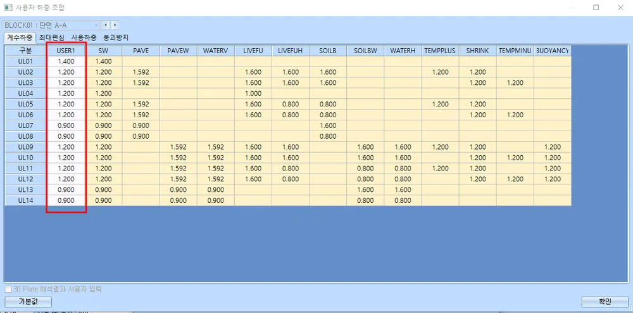
Task: Click WATERH value 1.600 in UL13
Action: pos(403,190)
